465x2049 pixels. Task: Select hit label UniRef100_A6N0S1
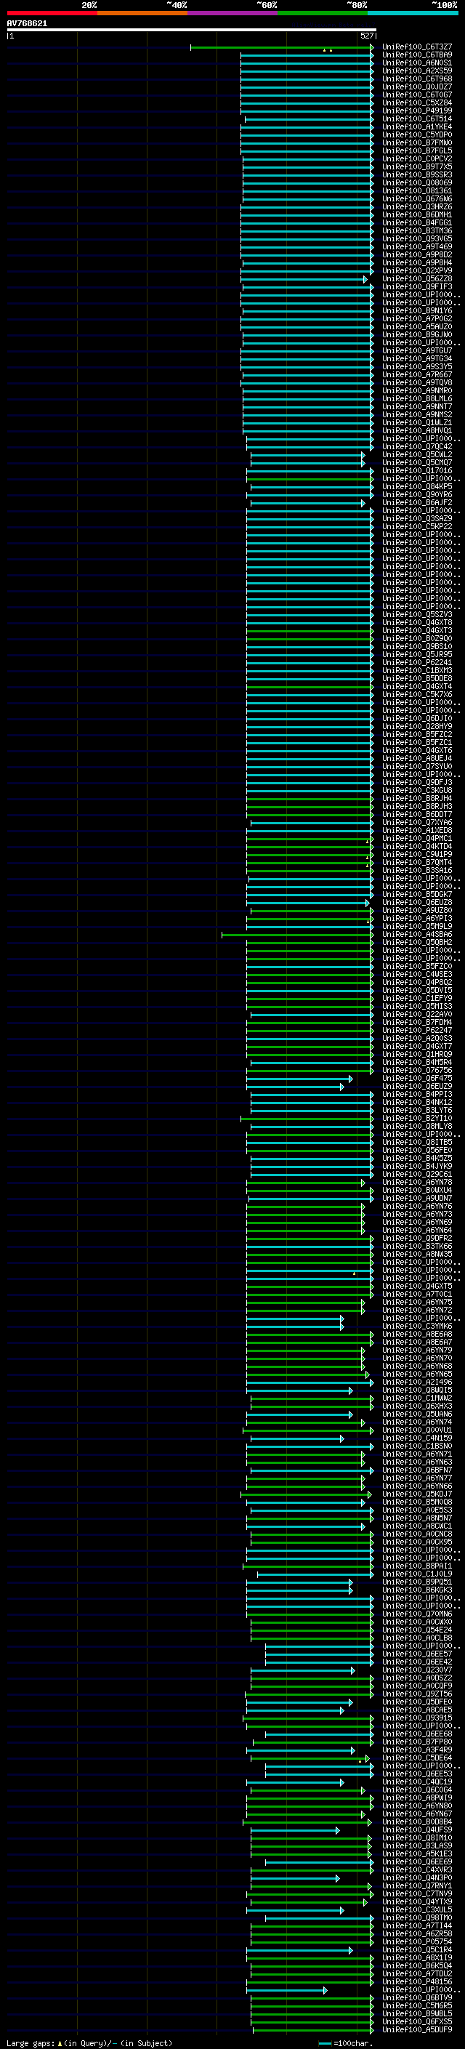coord(417,63)
